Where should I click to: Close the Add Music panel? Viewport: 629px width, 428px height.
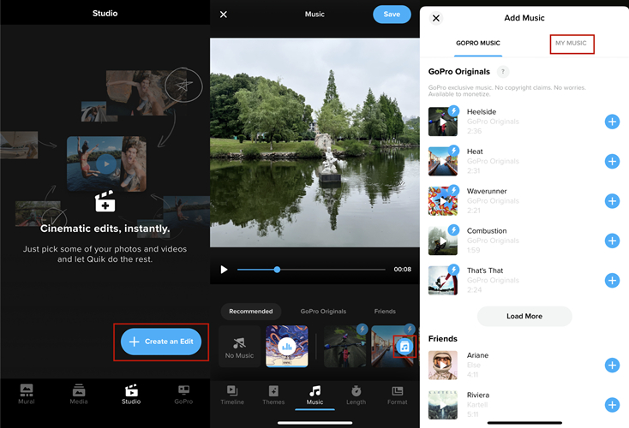[x=436, y=19]
